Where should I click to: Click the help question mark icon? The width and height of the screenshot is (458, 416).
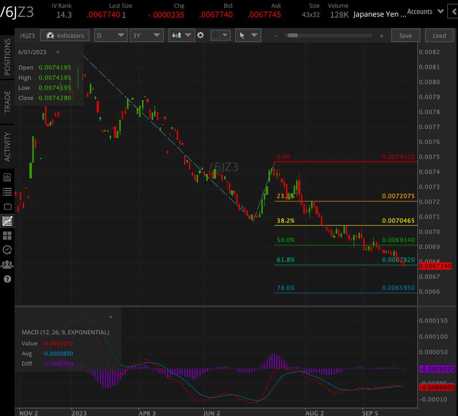tap(7, 279)
